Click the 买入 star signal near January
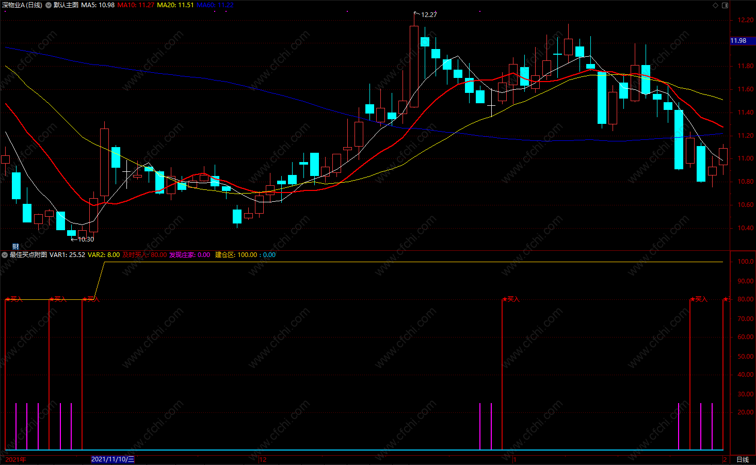756x465 pixels. [x=511, y=299]
